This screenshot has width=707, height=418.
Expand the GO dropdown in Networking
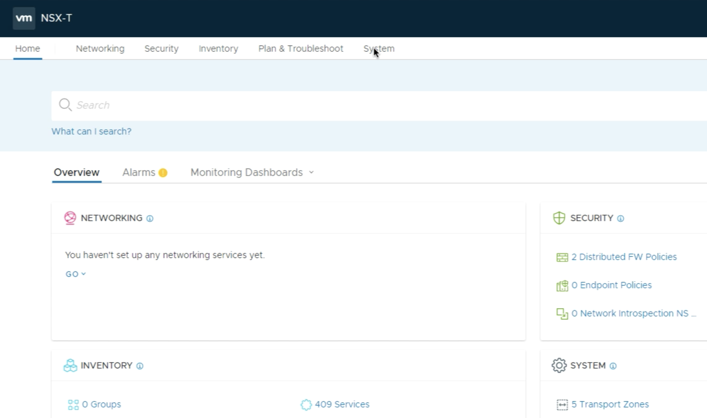point(76,274)
